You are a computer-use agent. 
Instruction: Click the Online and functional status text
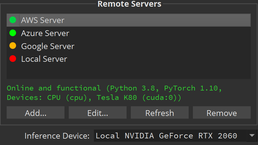(x=54, y=88)
